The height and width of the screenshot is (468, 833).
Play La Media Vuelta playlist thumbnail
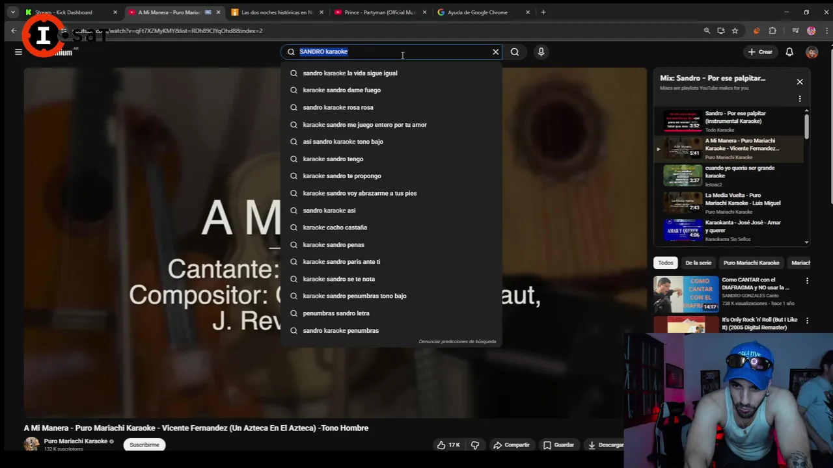(682, 203)
